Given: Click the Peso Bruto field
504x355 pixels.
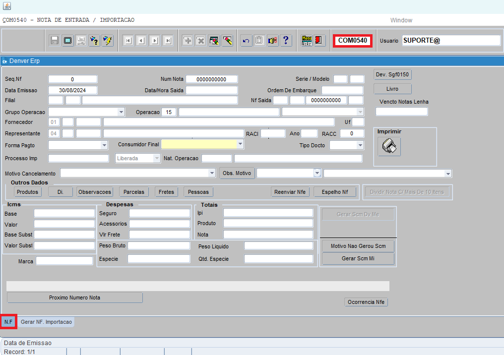Looking at the screenshot, I should tap(159, 245).
